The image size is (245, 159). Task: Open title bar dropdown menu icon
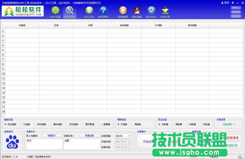pos(233,3)
